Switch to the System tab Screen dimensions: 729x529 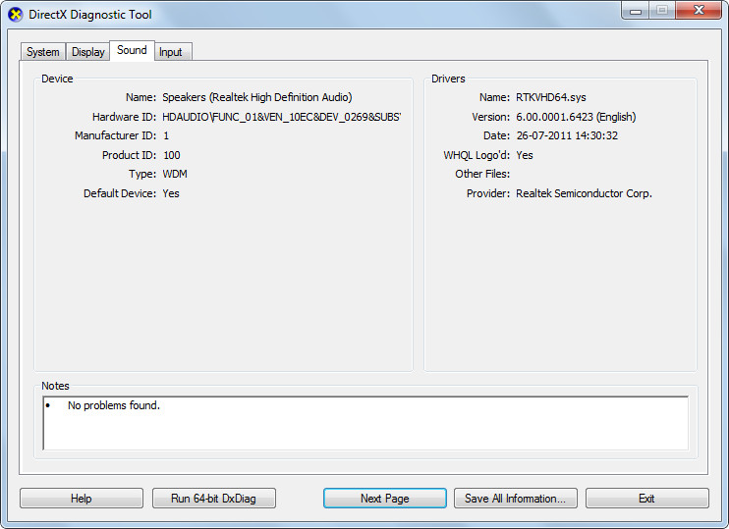click(x=43, y=52)
